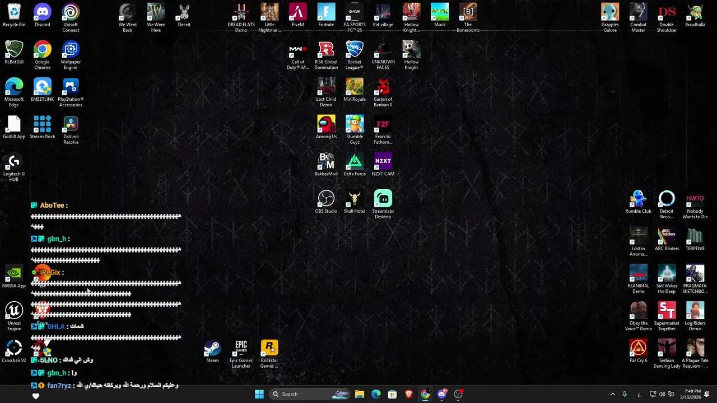Open the NZXT CAM desktop shortcut

(x=383, y=165)
